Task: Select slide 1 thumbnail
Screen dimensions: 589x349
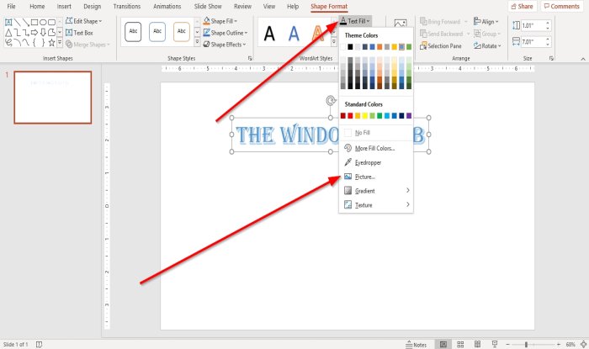Action: pyautogui.click(x=52, y=98)
